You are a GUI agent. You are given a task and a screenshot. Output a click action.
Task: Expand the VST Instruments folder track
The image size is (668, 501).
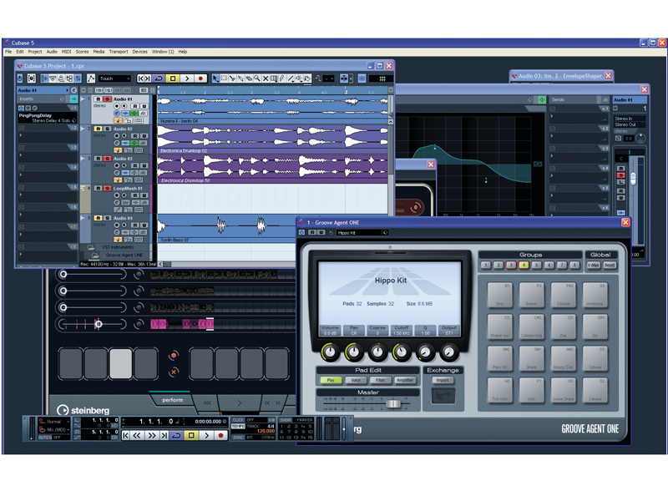coord(91,247)
